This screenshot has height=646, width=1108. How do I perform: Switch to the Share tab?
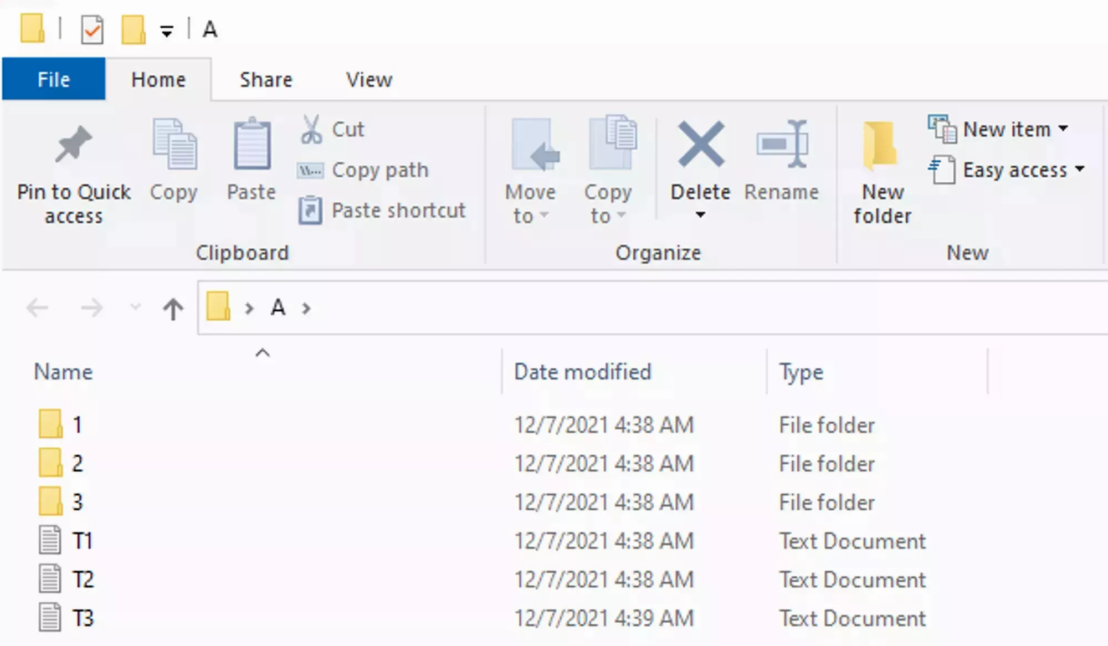(x=266, y=79)
